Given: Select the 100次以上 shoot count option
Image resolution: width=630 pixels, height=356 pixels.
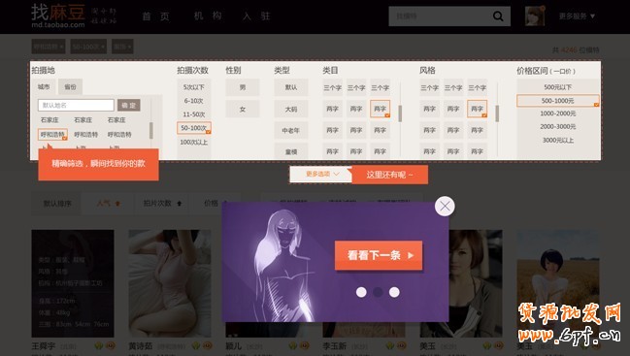Looking at the screenshot, I should [x=194, y=142].
